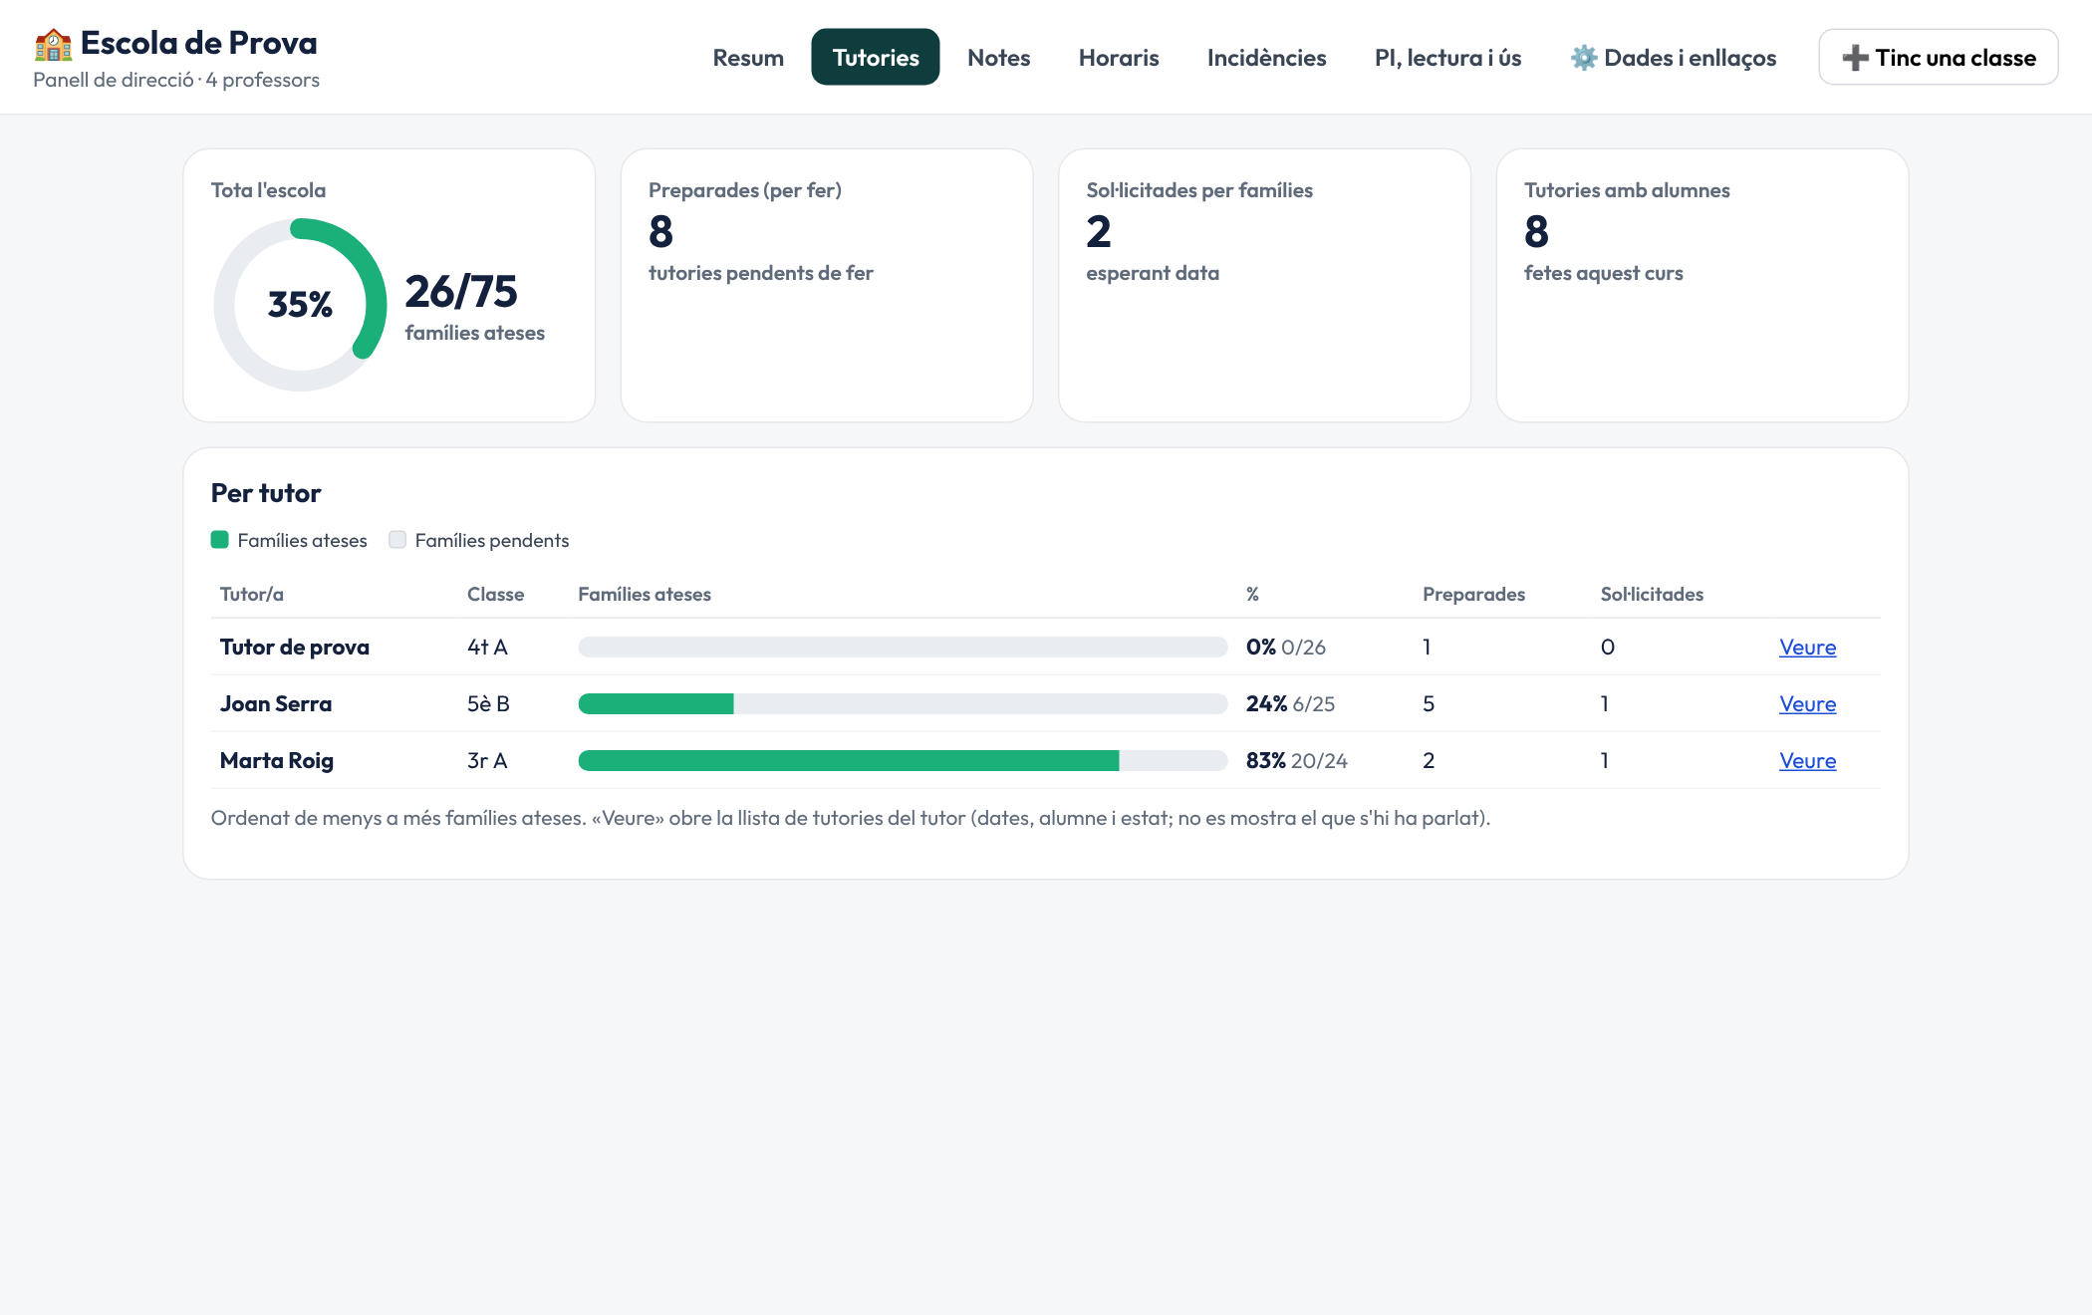
Task: Click the Per tutor heading
Action: click(266, 493)
